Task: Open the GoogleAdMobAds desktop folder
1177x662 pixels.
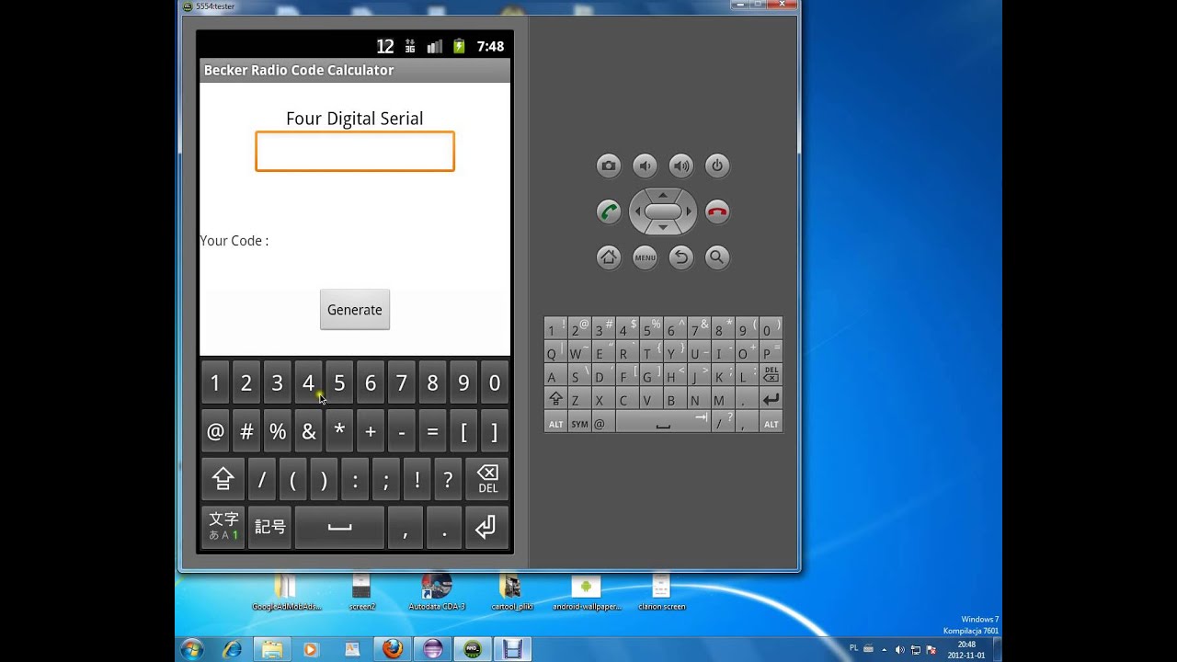Action: coord(287,591)
